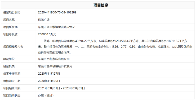Click address 东莞市望牛墩镇望洪路92号之一
This screenshot has width=196, height=101.
pos(58,27)
